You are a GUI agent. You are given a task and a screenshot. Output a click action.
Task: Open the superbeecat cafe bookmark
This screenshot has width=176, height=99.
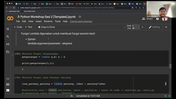[x=13, y=11]
